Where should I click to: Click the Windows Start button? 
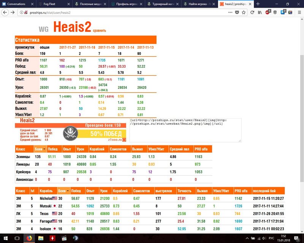[x=6, y=238]
